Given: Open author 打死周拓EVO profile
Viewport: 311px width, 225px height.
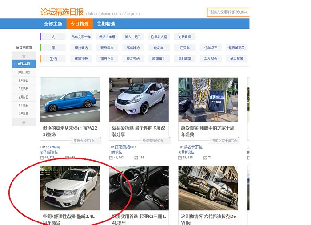Looking at the screenshot, I should point(122,147).
